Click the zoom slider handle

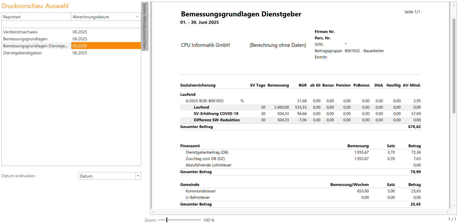(167, 220)
